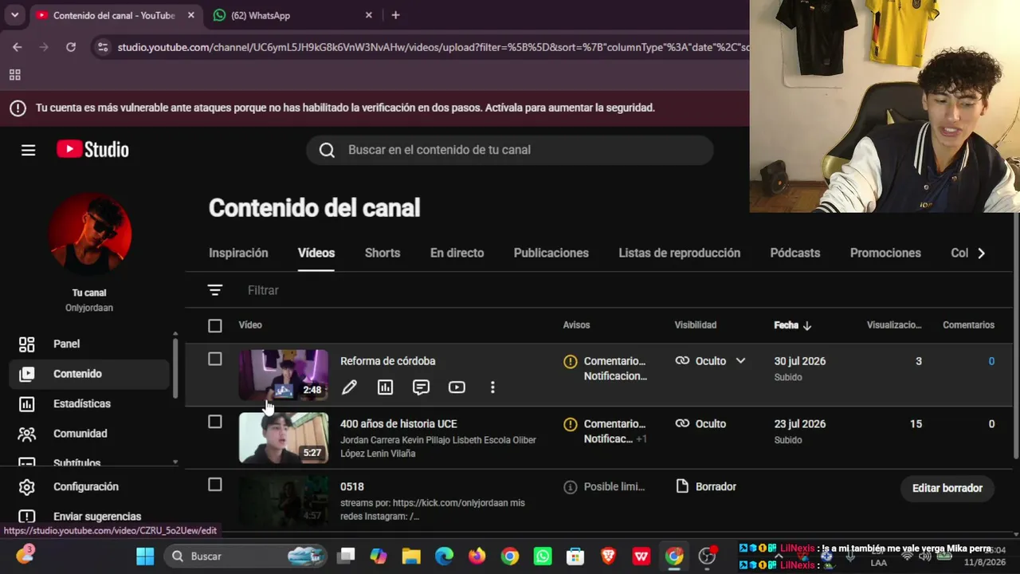Reload the page with the browser refresh icon

pyautogui.click(x=71, y=47)
